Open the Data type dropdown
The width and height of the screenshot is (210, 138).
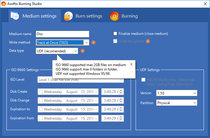[76, 51]
